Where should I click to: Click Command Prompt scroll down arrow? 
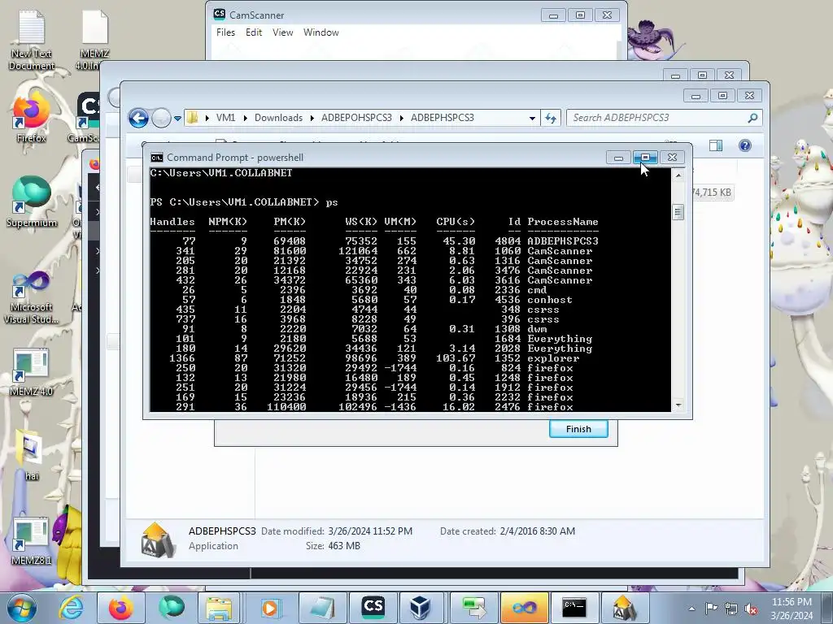tap(678, 405)
